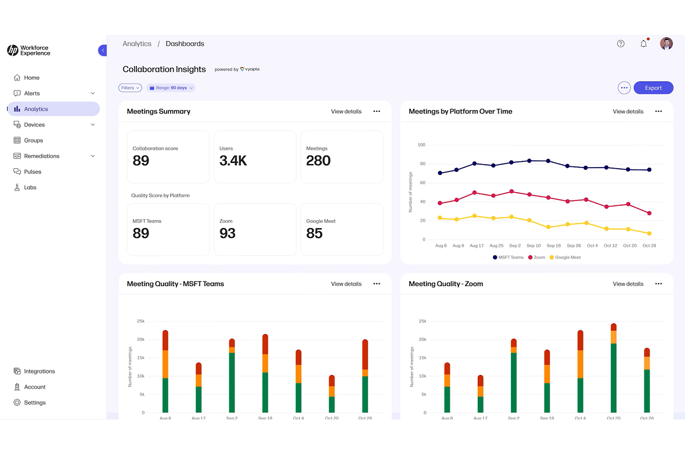Viewport: 685px width, 456px height.
Task: Click the calendar icon in Range filter
Action: [151, 88]
